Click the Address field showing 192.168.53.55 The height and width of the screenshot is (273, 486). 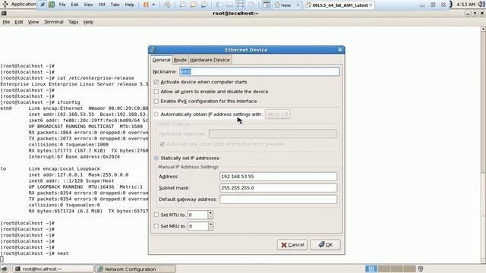279,177
